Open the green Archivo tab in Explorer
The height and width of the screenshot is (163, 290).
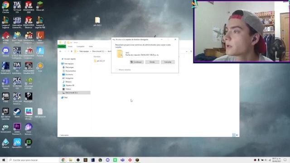(x=62, y=46)
